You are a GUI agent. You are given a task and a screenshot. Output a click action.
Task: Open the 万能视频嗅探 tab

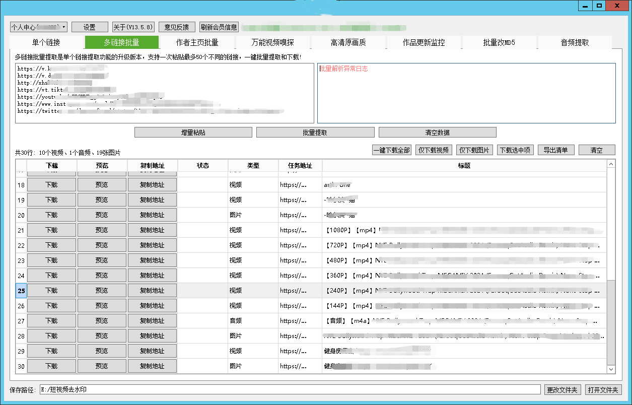click(x=272, y=42)
